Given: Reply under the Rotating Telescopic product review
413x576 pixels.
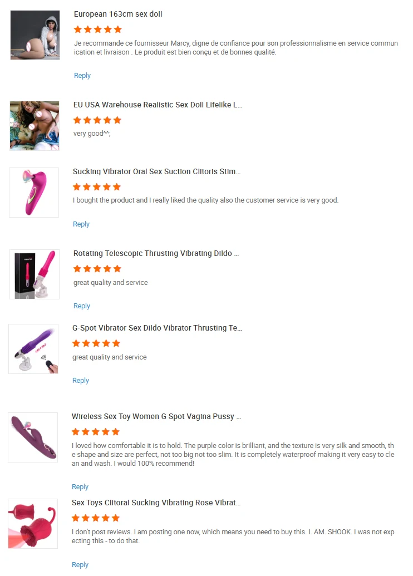Looking at the screenshot, I should point(82,306).
